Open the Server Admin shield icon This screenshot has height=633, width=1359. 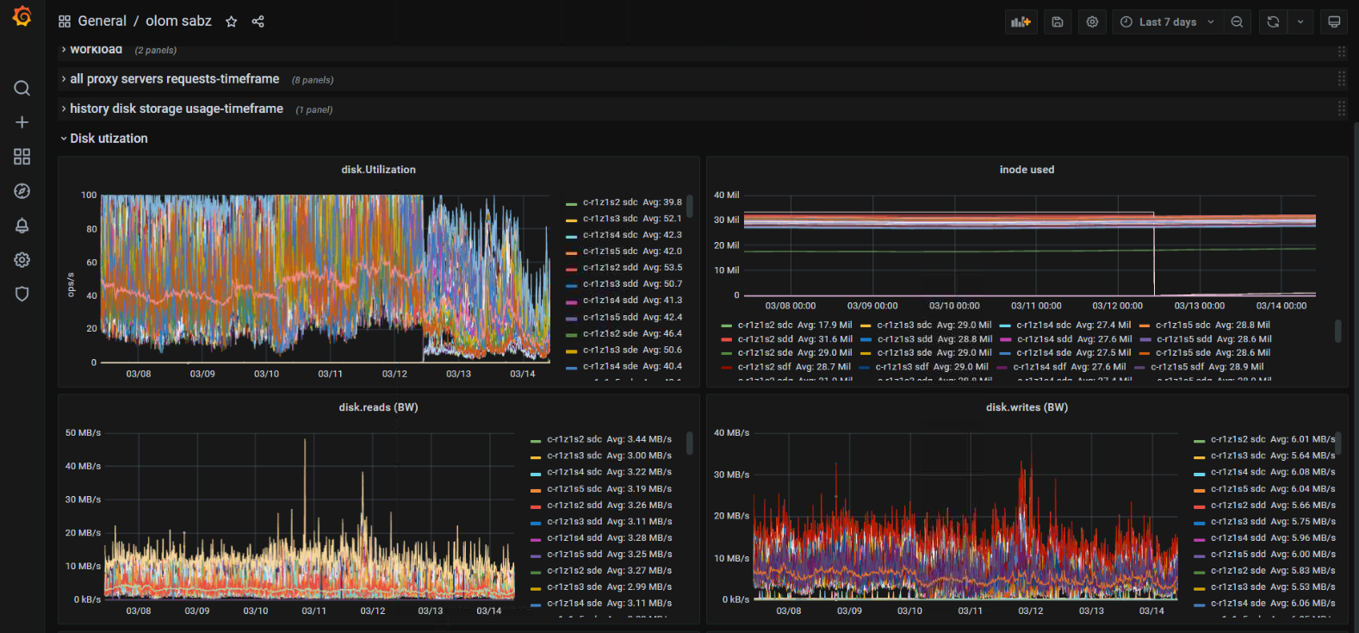pos(22,295)
